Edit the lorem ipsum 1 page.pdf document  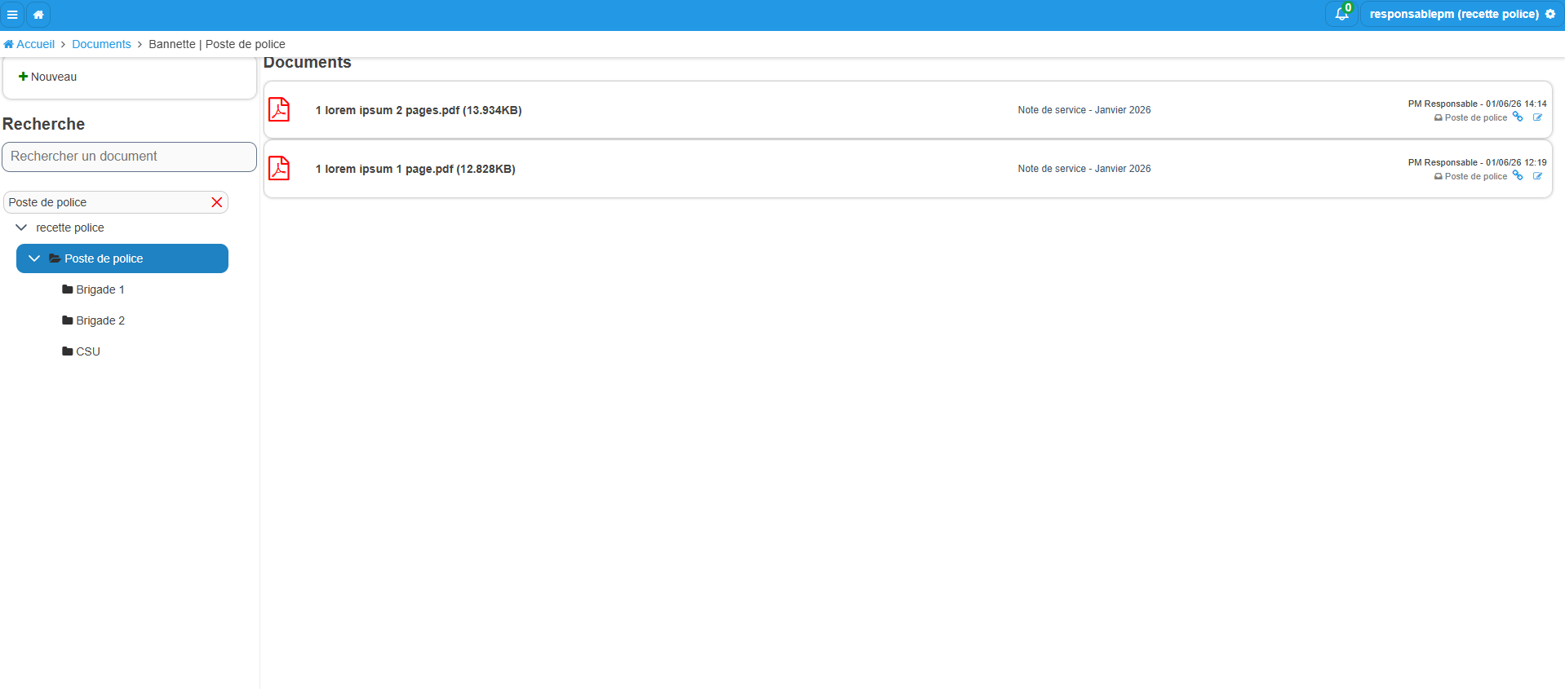(x=1537, y=176)
